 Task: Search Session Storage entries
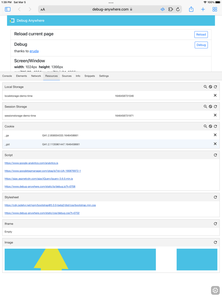(x=205, y=107)
